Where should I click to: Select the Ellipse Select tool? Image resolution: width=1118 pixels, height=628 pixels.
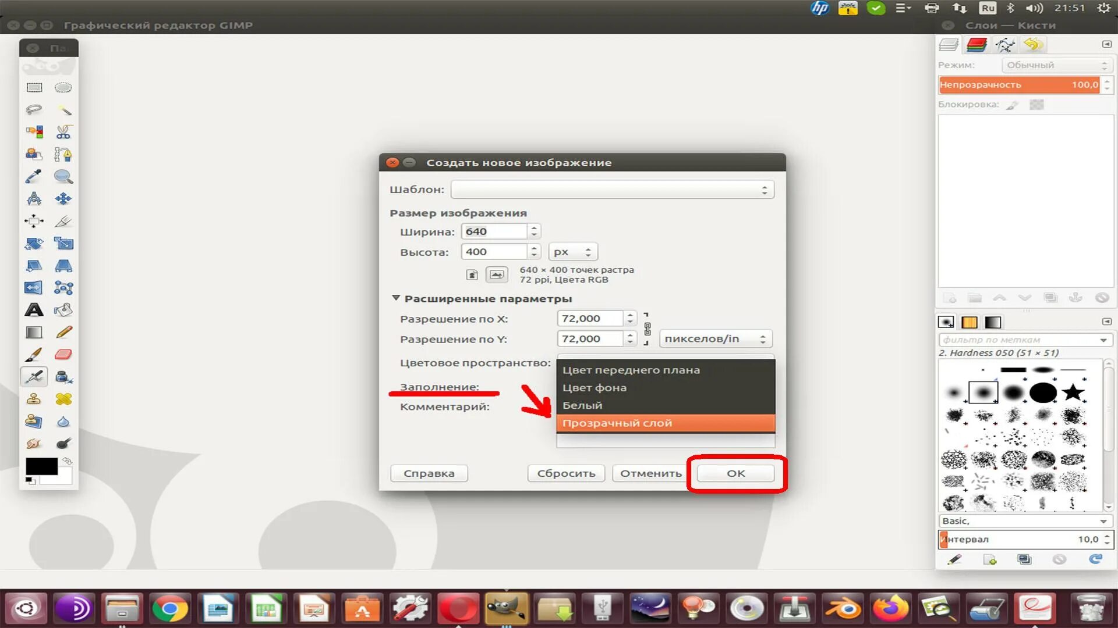pyautogui.click(x=63, y=87)
